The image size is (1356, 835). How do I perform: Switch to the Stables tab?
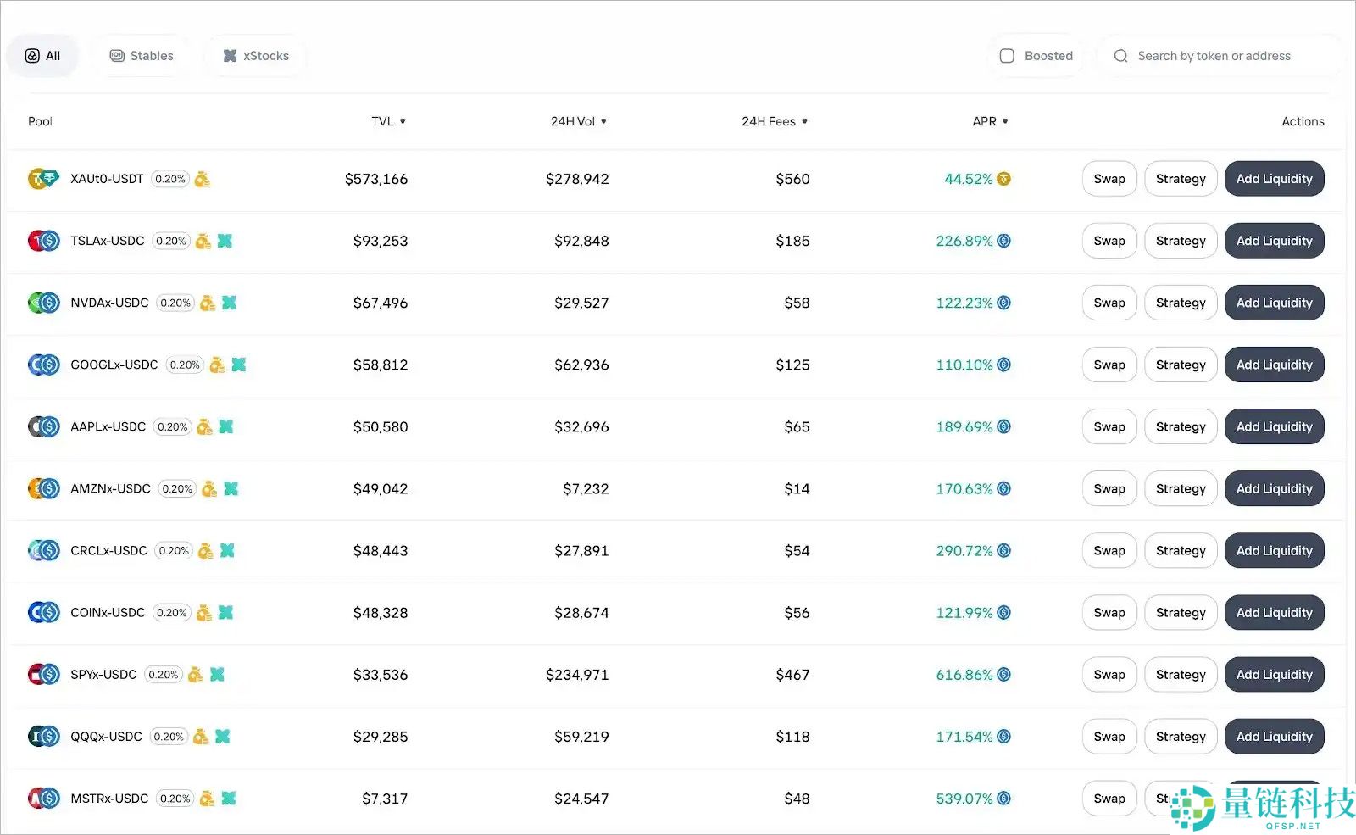point(141,55)
